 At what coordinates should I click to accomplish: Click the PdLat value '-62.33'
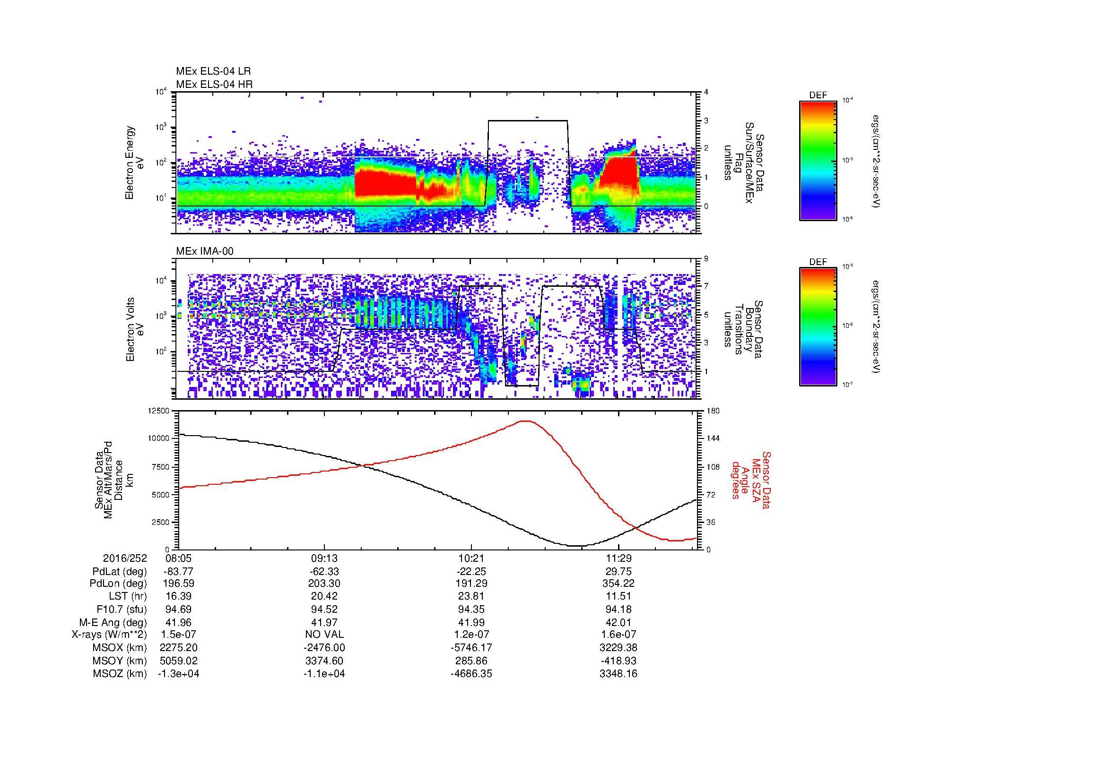tap(324, 572)
